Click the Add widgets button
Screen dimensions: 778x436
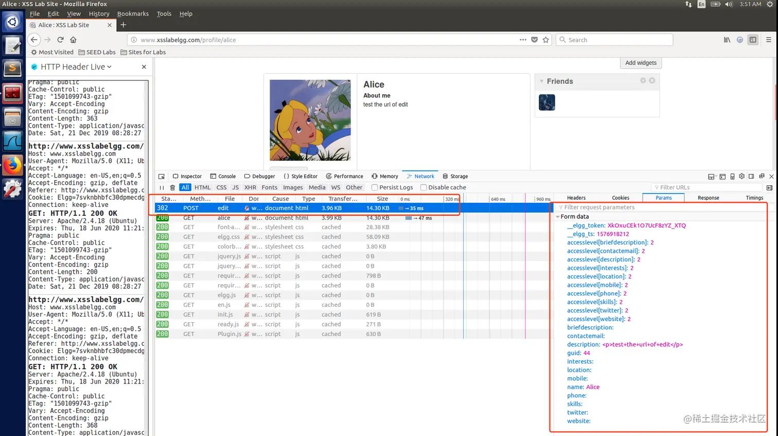point(641,63)
